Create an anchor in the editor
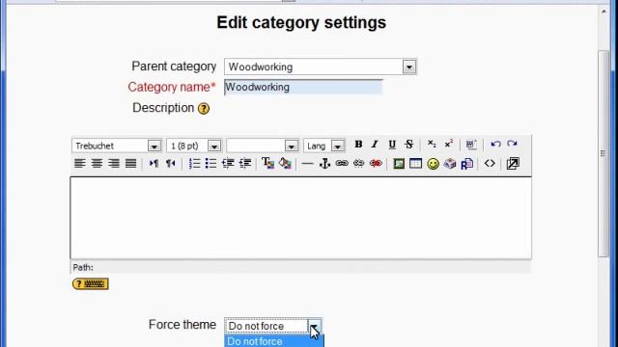618x347 pixels. click(324, 164)
